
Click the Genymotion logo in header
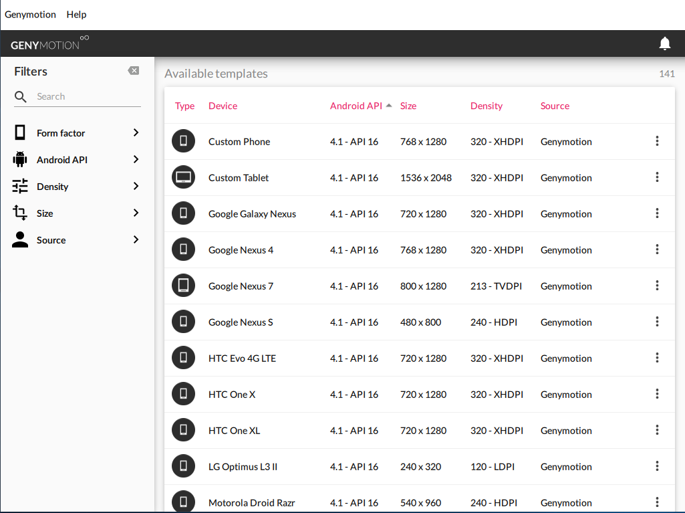(x=49, y=43)
